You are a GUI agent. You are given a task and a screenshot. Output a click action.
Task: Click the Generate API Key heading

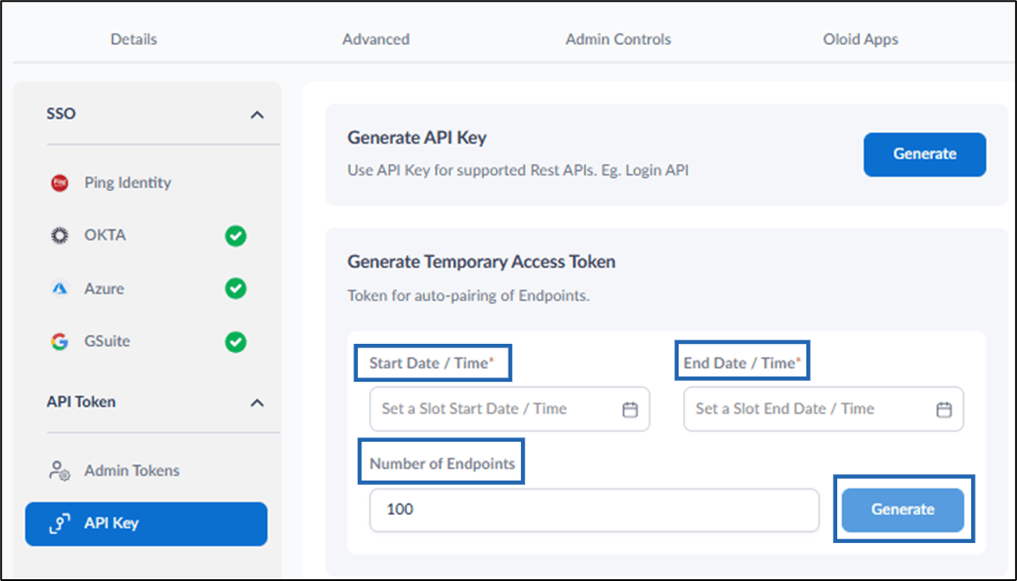pyautogui.click(x=417, y=138)
